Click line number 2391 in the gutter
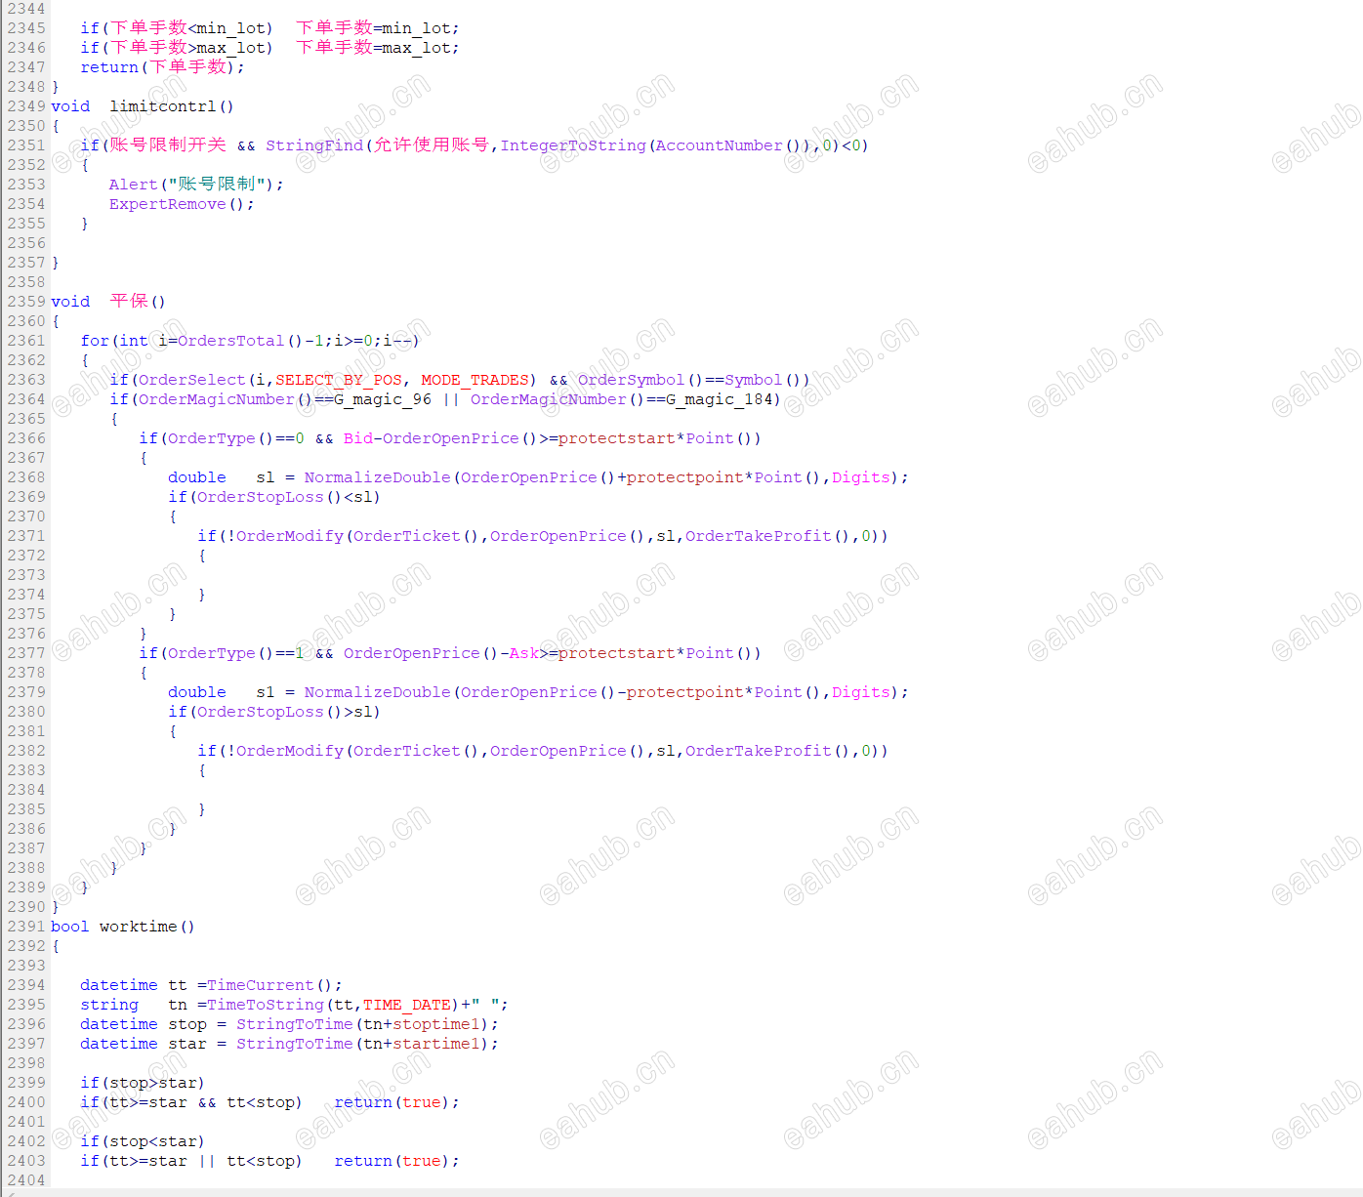1363x1197 pixels. (x=26, y=927)
